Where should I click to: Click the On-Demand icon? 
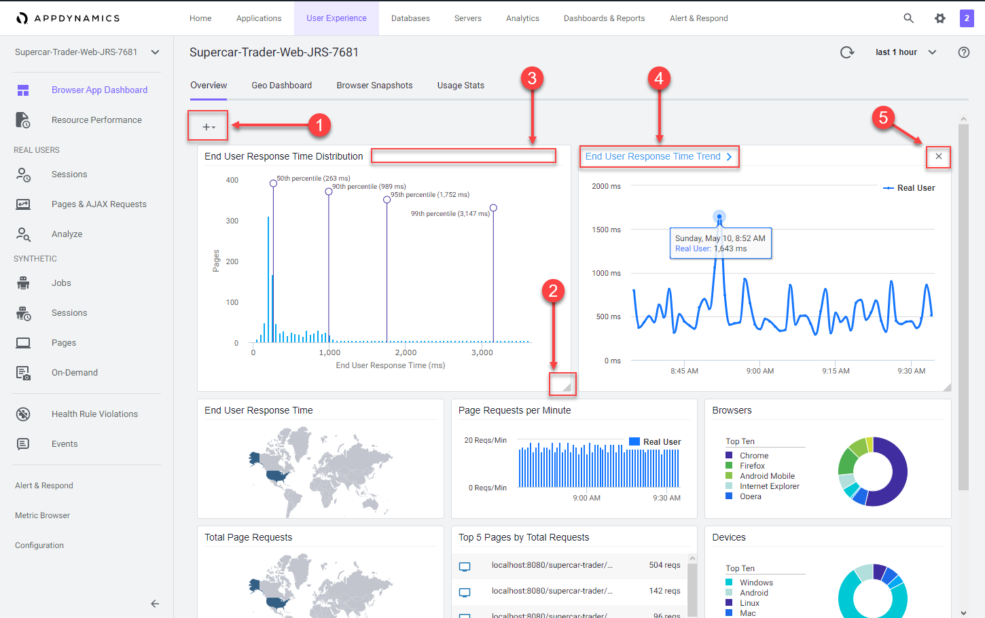pos(23,373)
